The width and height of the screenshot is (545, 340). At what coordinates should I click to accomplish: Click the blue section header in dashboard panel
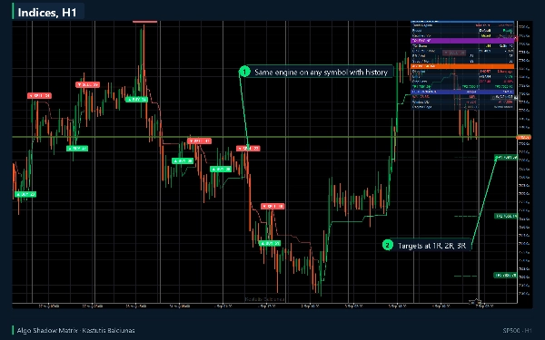coord(462,92)
